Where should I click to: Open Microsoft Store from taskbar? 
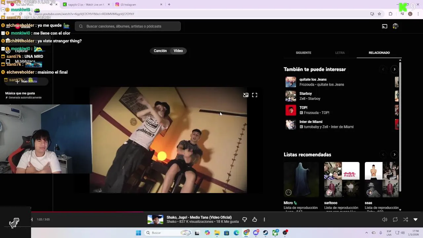pyautogui.click(x=226, y=233)
